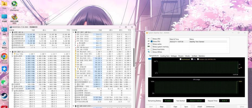Open AIDA64 Preferences
Viewport: 252px width, 108px height.
(x=210, y=107)
